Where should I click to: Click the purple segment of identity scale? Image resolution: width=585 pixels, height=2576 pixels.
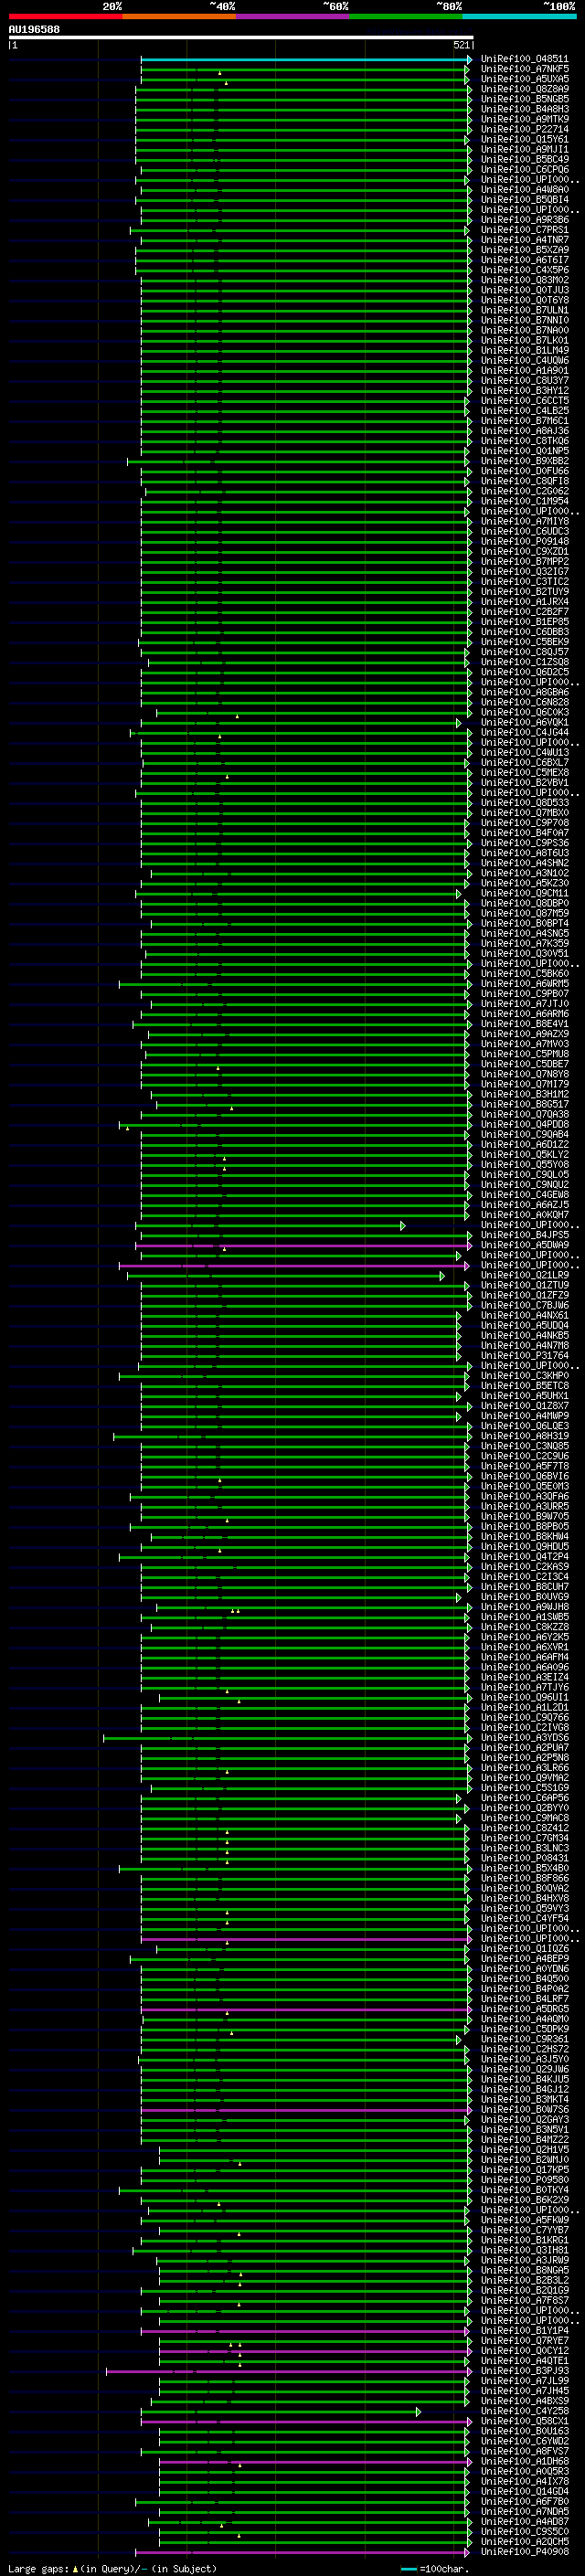[x=292, y=16]
